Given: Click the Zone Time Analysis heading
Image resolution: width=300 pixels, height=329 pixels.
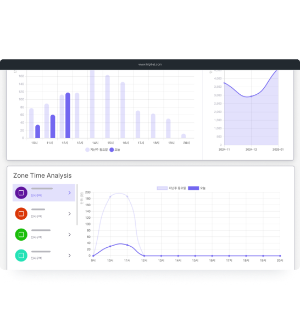Looking at the screenshot, I should pyautogui.click(x=42, y=175).
